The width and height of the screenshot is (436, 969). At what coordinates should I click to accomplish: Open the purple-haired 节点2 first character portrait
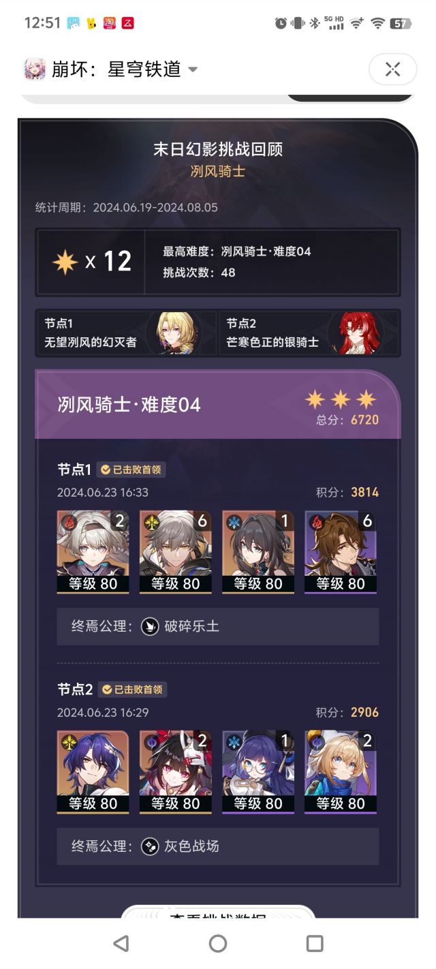pyautogui.click(x=93, y=771)
